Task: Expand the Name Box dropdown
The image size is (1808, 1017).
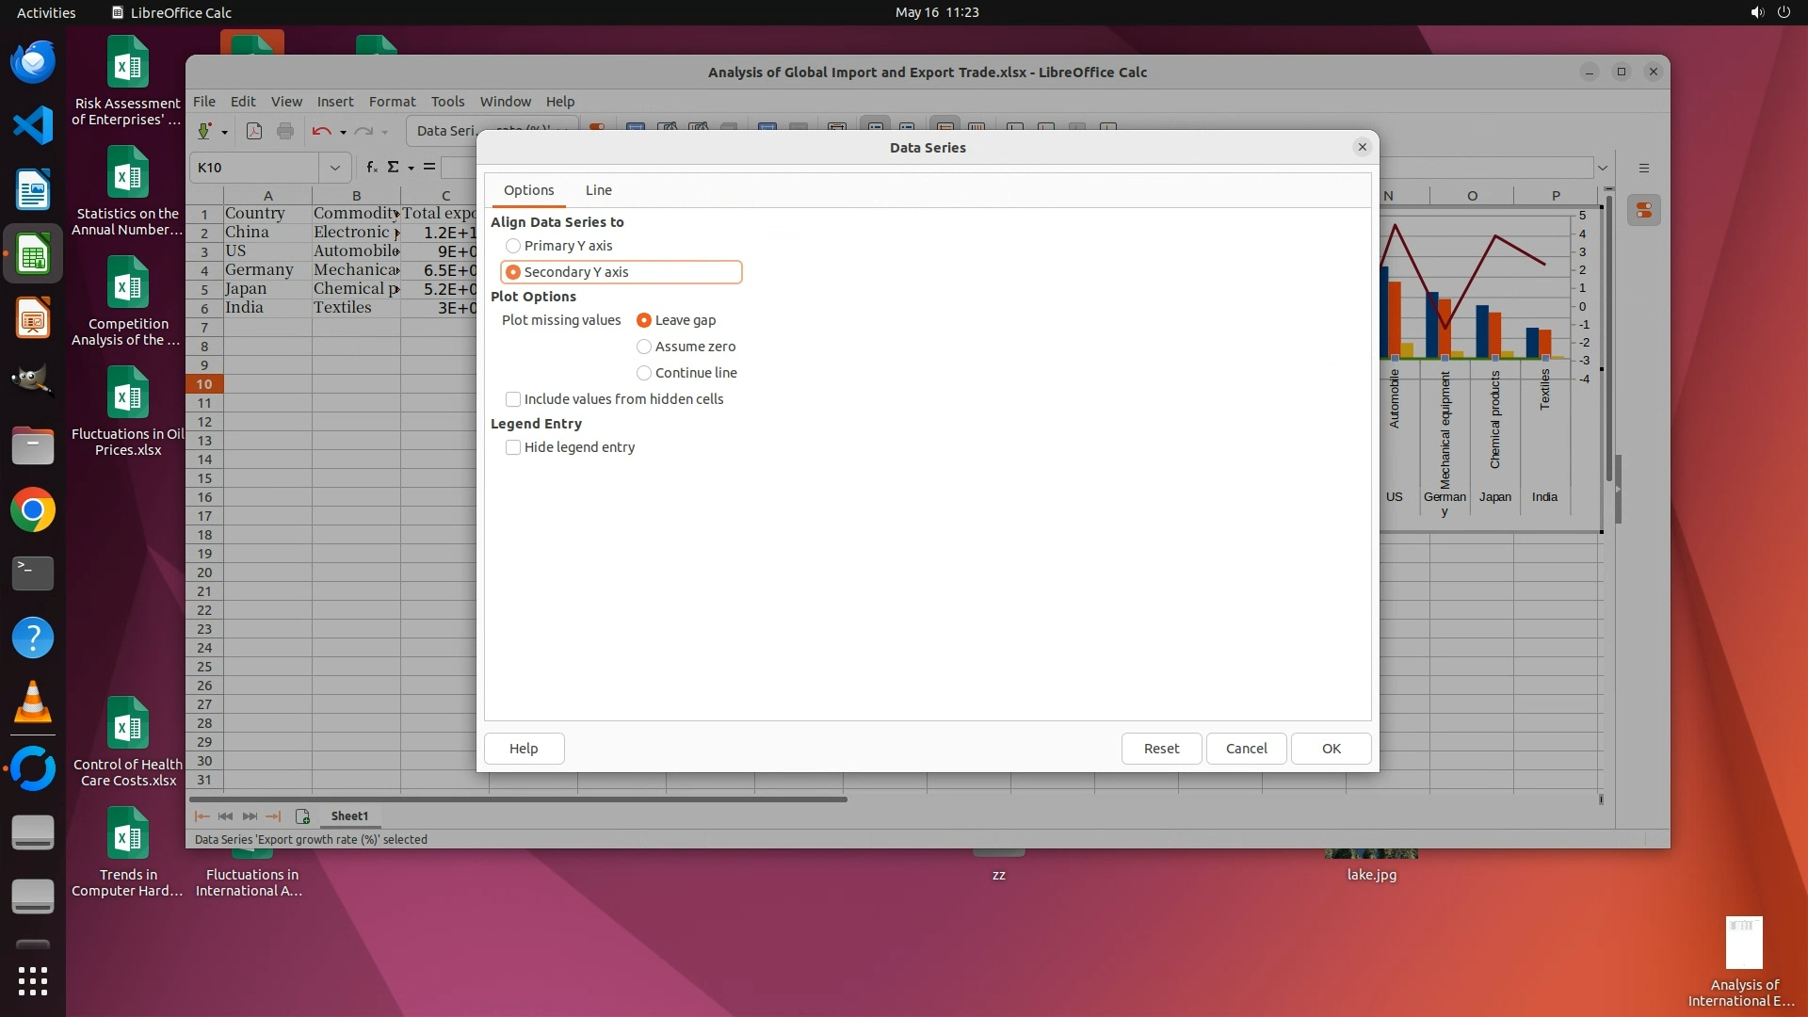Action: (x=334, y=168)
